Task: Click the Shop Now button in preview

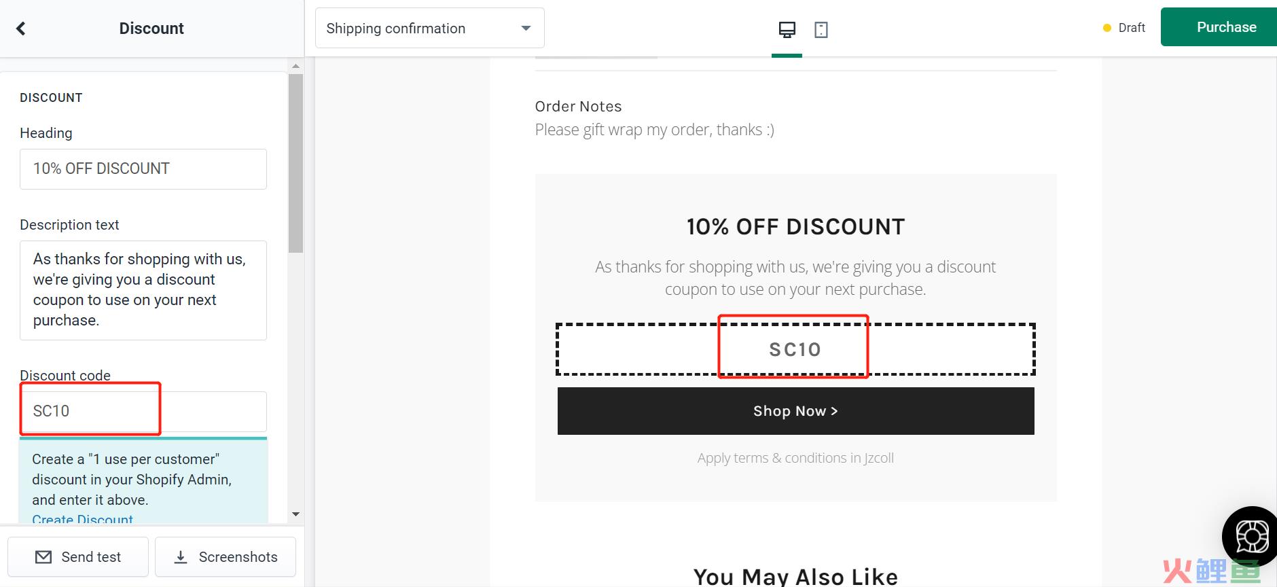Action: tap(795, 411)
